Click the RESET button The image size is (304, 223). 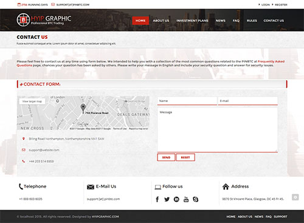185,157
